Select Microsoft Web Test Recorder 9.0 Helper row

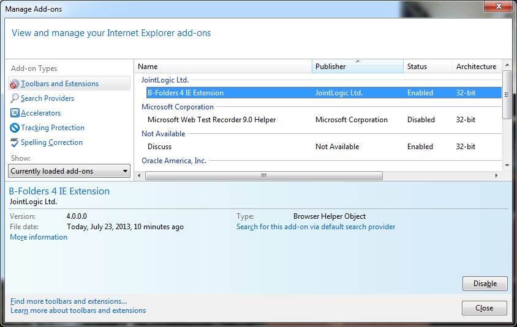324,120
